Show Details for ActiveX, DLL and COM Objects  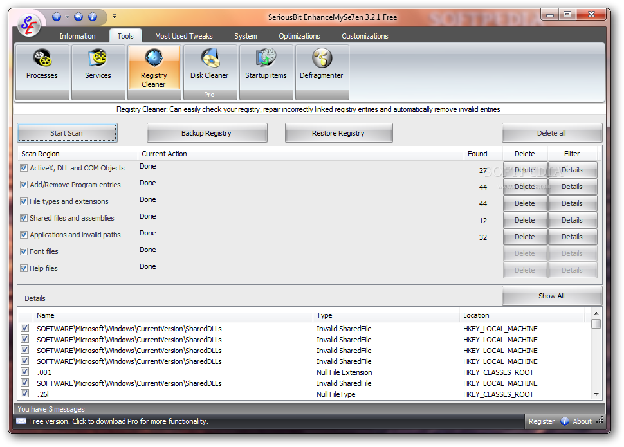(573, 170)
